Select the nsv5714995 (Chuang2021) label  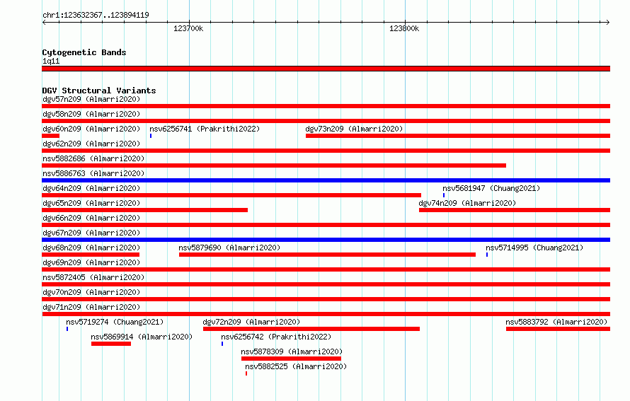tap(534, 248)
